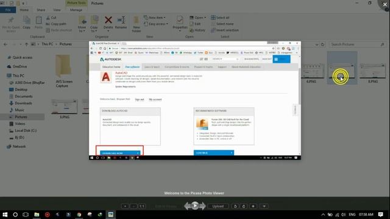Click the Explorer back navigation arrow

click(x=5, y=44)
